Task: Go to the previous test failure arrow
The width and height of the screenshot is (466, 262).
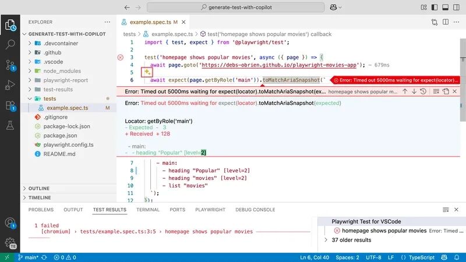Action: coord(405,91)
